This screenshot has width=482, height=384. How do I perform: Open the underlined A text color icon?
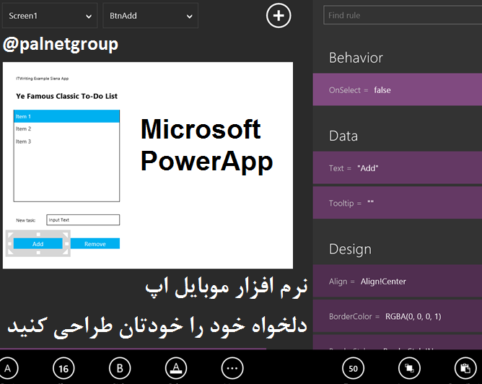pyautogui.click(x=176, y=368)
